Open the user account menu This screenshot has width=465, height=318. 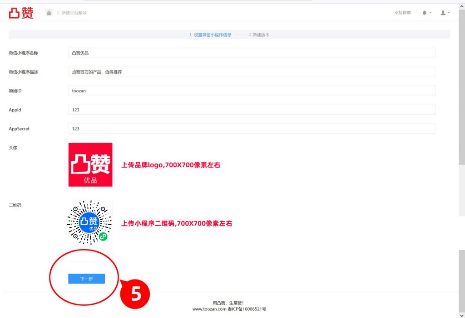(445, 13)
